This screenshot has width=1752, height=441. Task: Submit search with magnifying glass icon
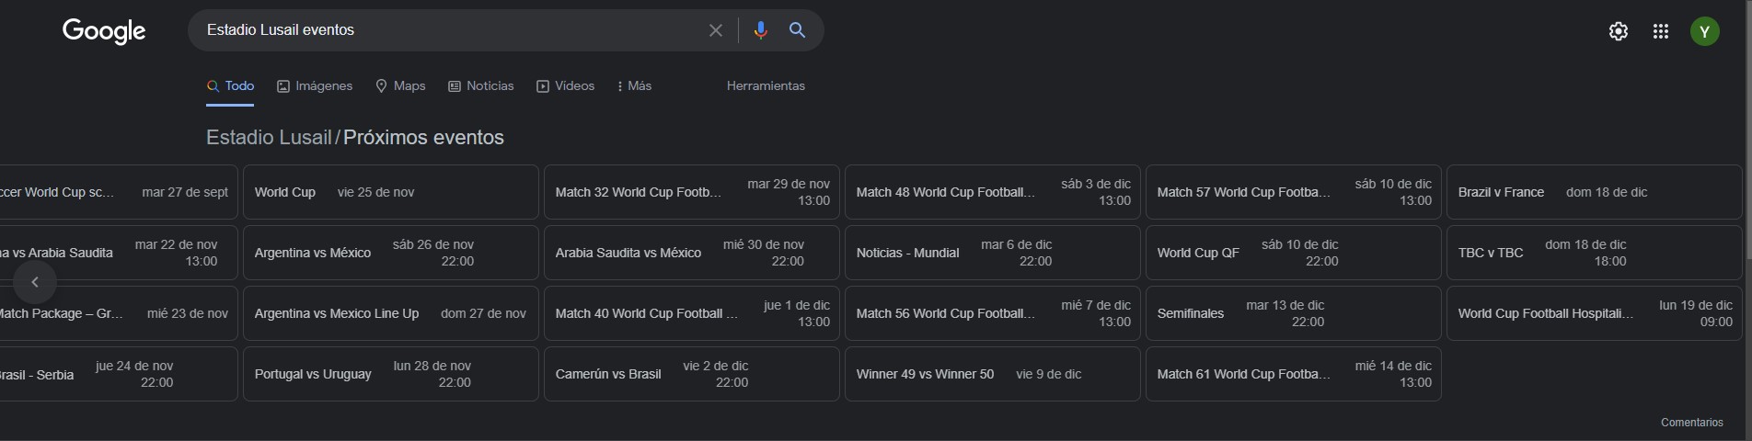coord(798,30)
